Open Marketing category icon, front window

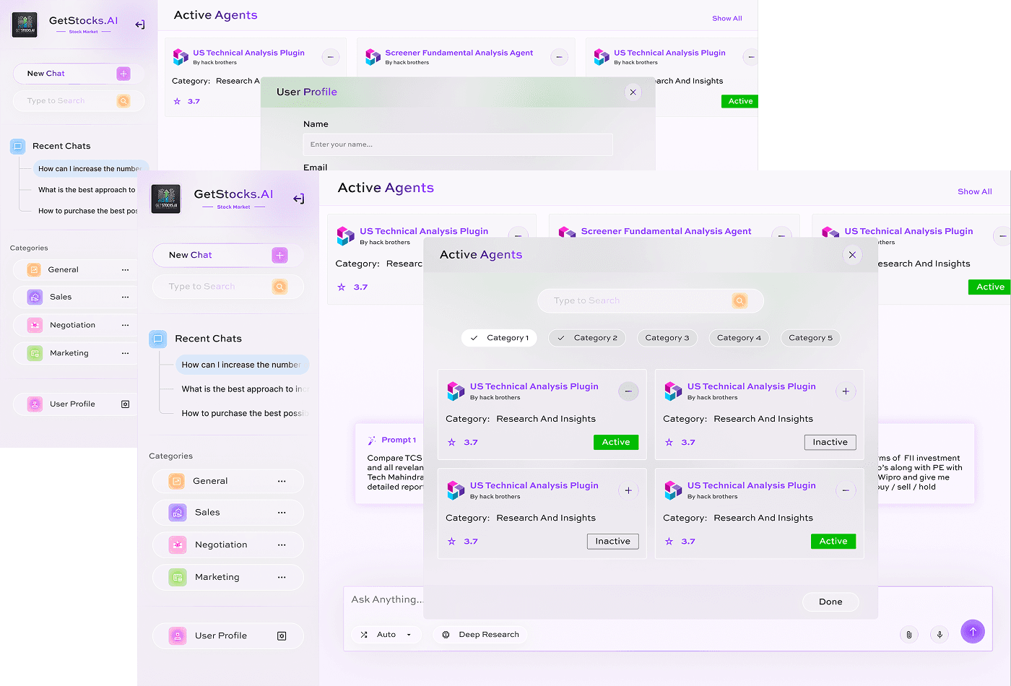click(x=178, y=577)
